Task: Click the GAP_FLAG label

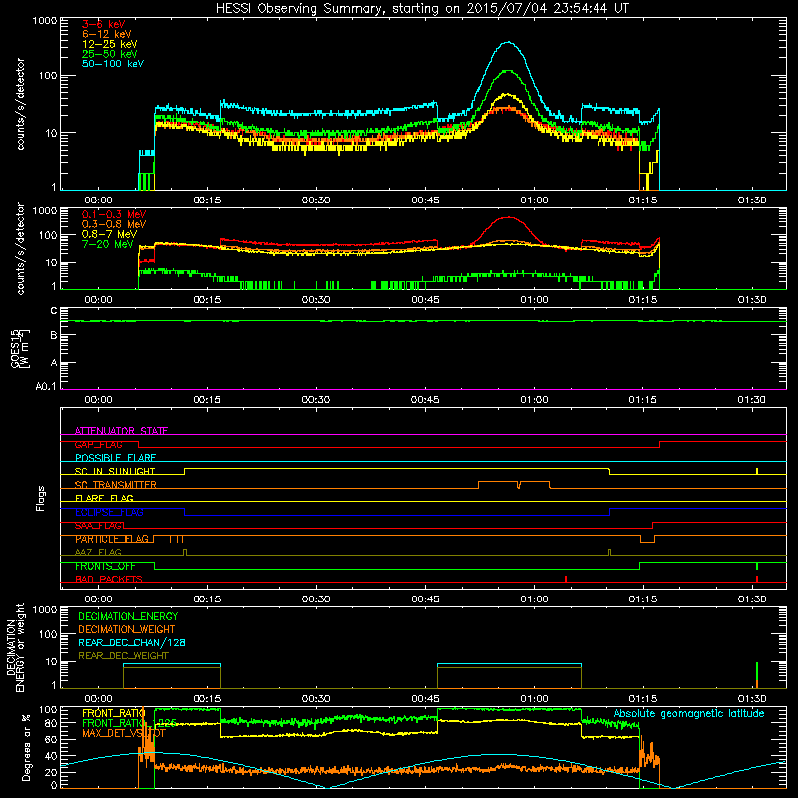Action: 98,444
